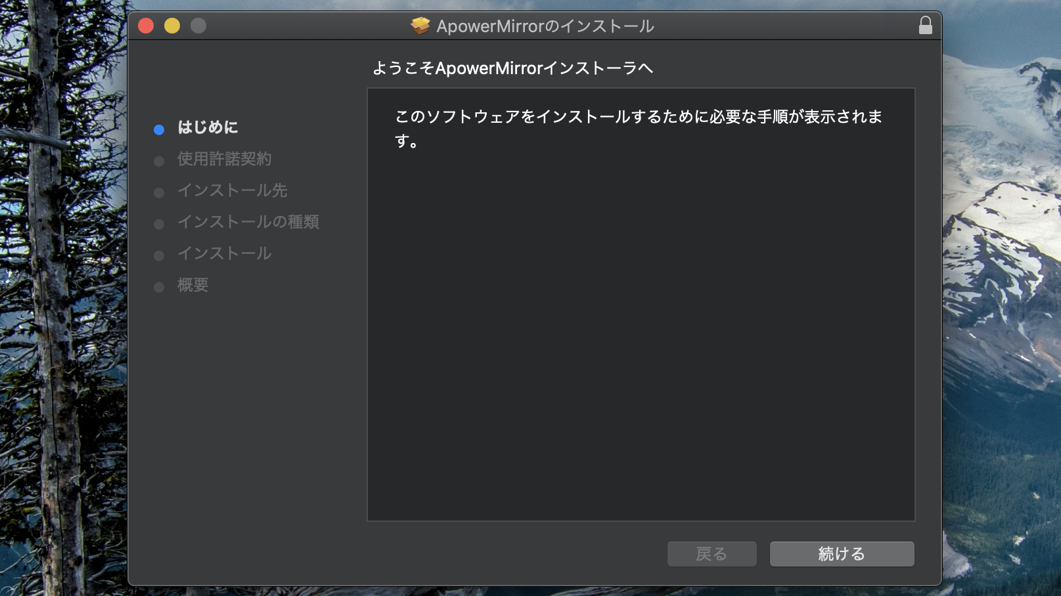Click the gray bullet beside 概要
The width and height of the screenshot is (1061, 596).
(x=159, y=287)
